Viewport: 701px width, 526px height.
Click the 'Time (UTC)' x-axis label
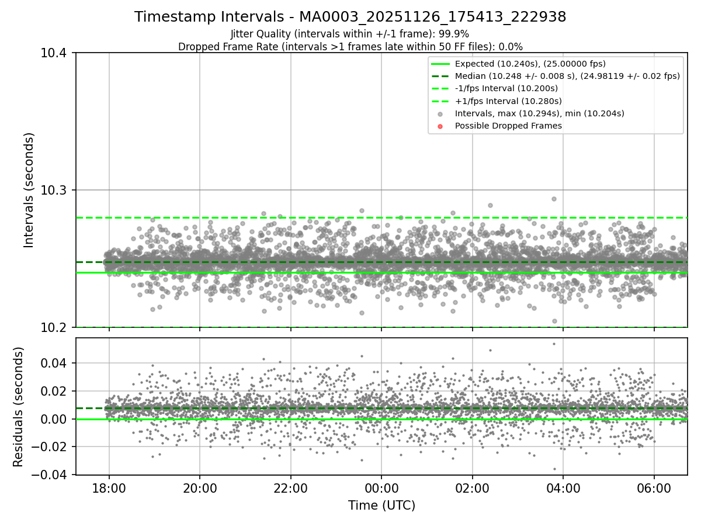(381, 506)
